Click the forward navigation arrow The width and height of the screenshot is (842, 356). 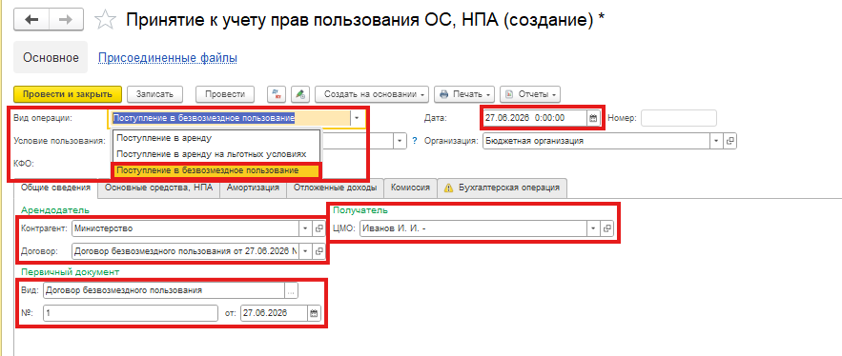point(67,20)
